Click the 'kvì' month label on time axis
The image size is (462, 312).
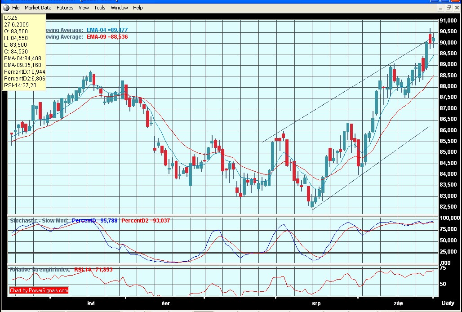(91, 303)
